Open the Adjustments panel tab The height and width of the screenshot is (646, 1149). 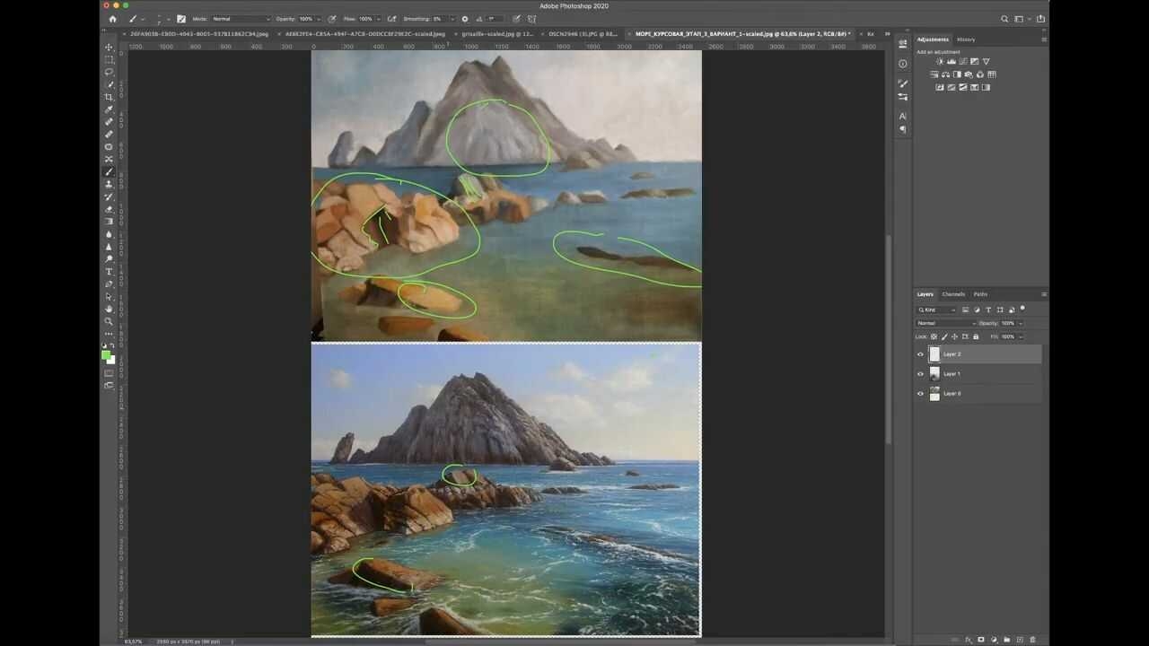click(x=933, y=39)
